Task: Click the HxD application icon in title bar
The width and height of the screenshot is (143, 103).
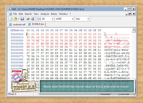Action: point(9,9)
